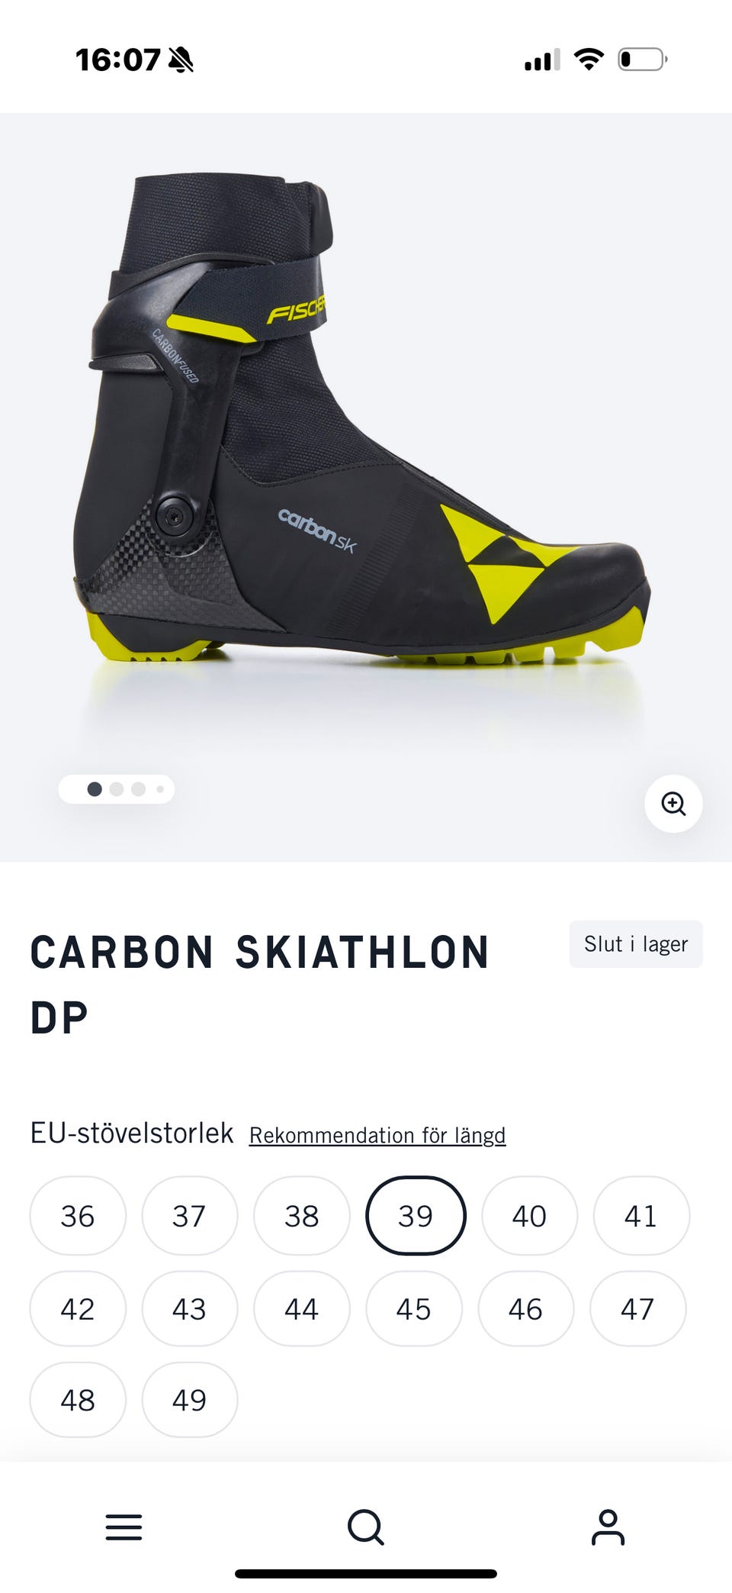Tap the Slut i lager badge
Screen dimensions: 732x1593
pos(636,944)
